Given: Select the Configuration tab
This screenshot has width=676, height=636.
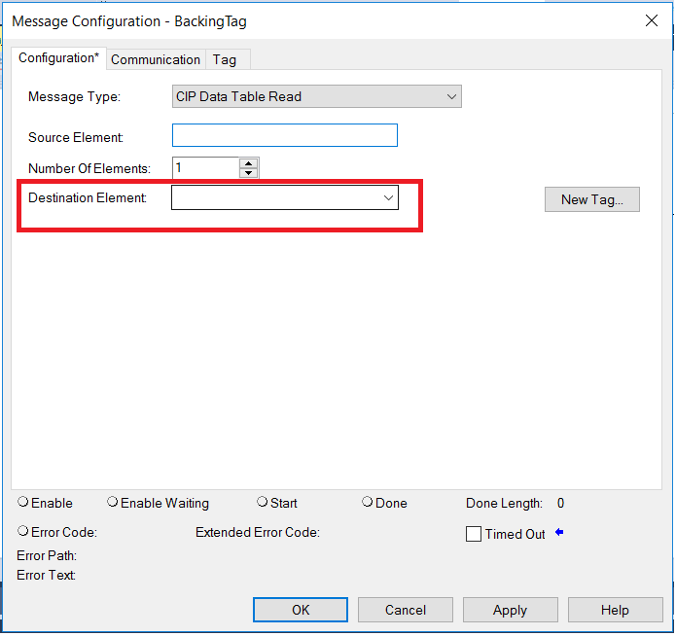Looking at the screenshot, I should pos(58,58).
